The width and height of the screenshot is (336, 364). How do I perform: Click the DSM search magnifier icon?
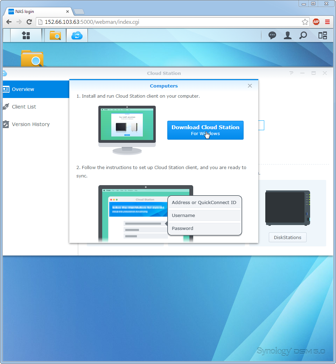tap(303, 35)
